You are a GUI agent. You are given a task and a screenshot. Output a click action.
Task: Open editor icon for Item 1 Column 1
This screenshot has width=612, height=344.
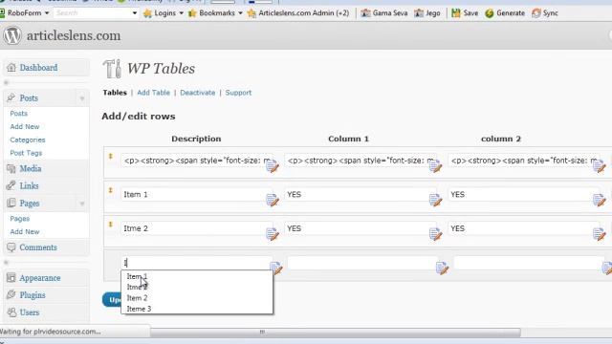(x=435, y=200)
